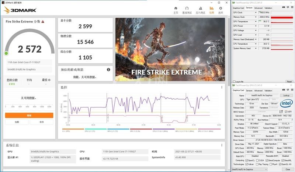Image resolution: width=295 pixels, height=172 pixels.
Task: Click the Fire Strike Extreme preview image
Action: 170,49
